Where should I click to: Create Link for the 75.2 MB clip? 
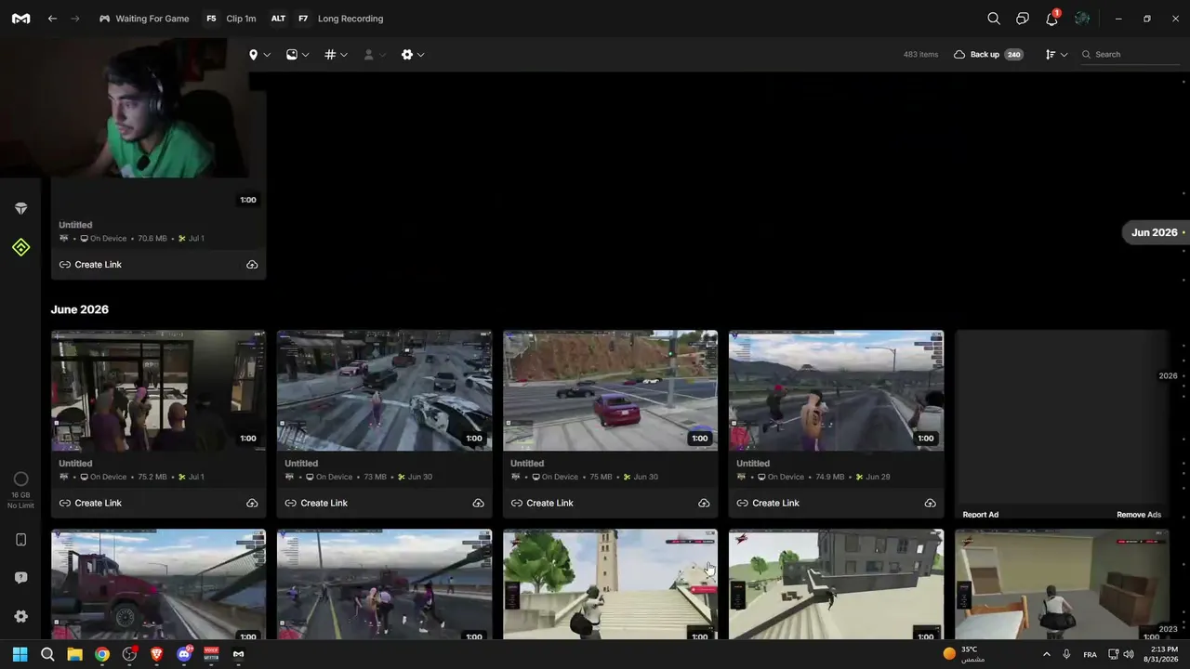(x=90, y=504)
